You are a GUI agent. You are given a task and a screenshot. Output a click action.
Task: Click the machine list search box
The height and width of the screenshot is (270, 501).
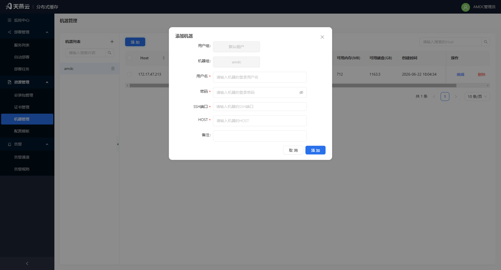(85, 53)
